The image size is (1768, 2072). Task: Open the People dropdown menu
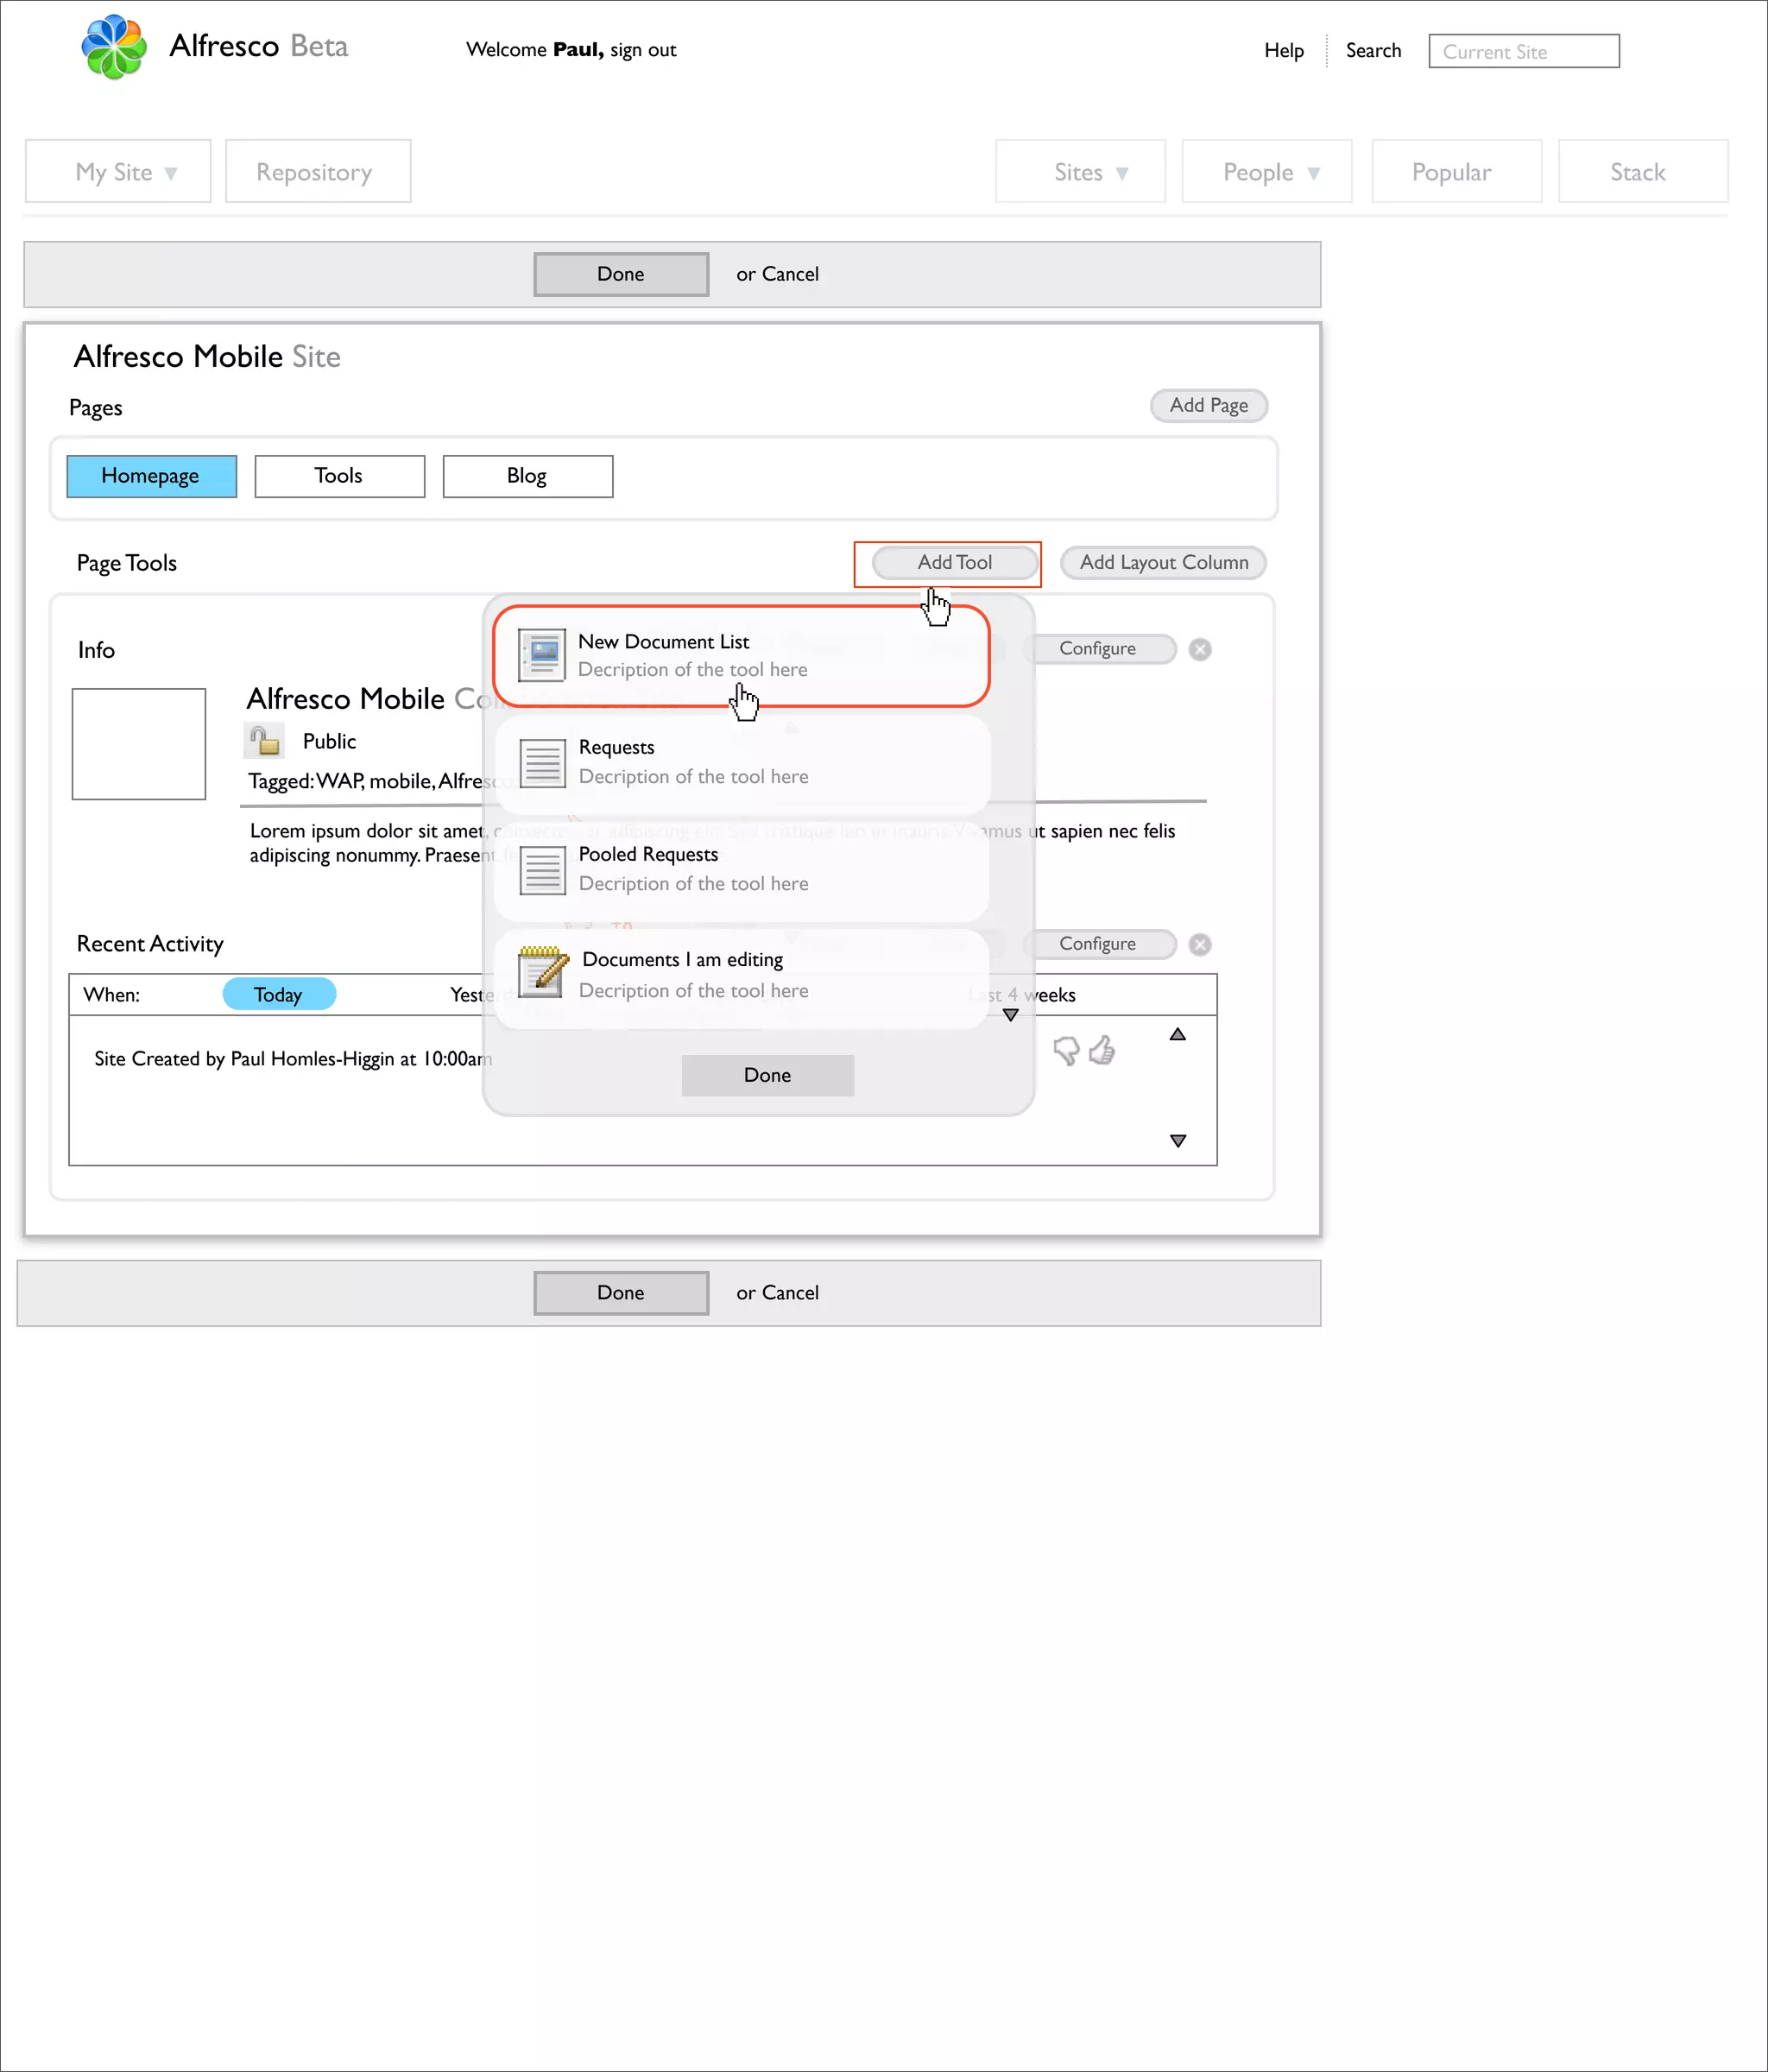[x=1267, y=172]
